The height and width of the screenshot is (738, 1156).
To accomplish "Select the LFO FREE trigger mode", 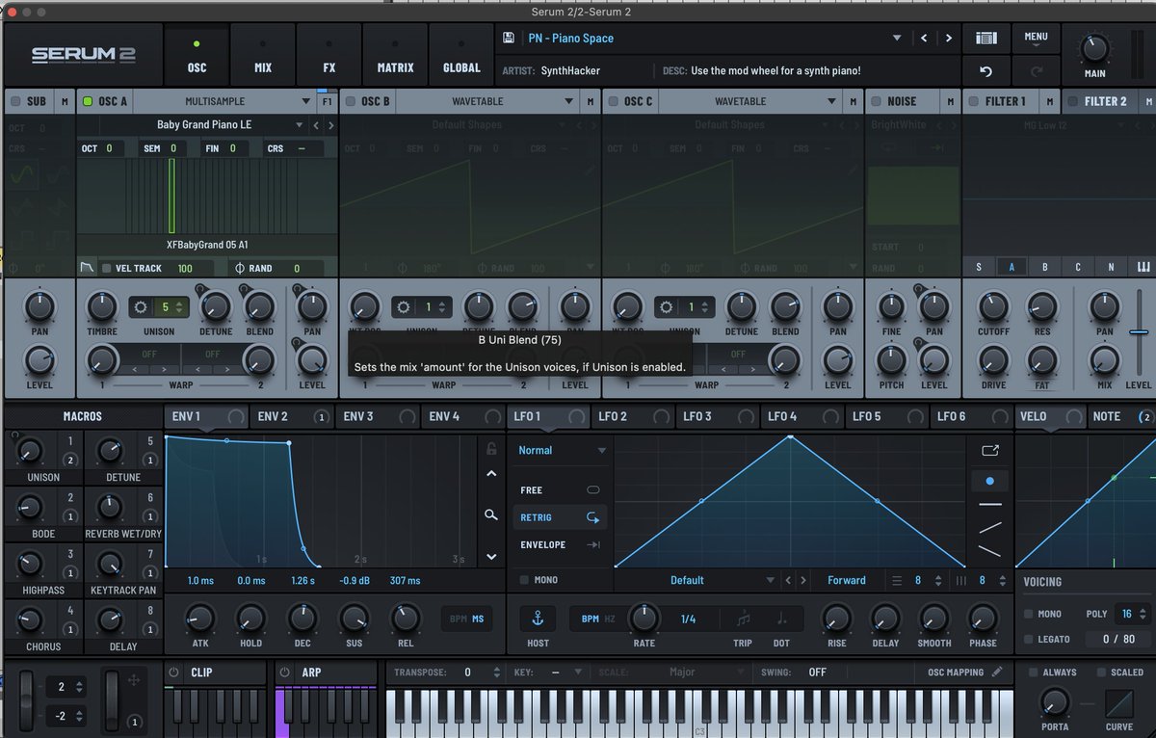I will tap(560, 490).
